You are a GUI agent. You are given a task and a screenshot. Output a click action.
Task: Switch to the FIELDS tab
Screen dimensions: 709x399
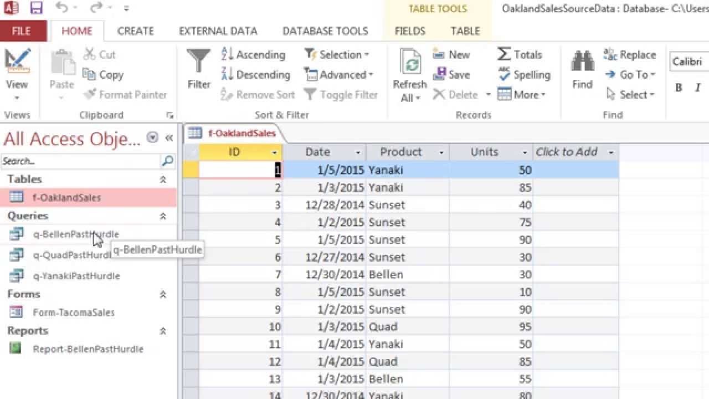tap(410, 31)
